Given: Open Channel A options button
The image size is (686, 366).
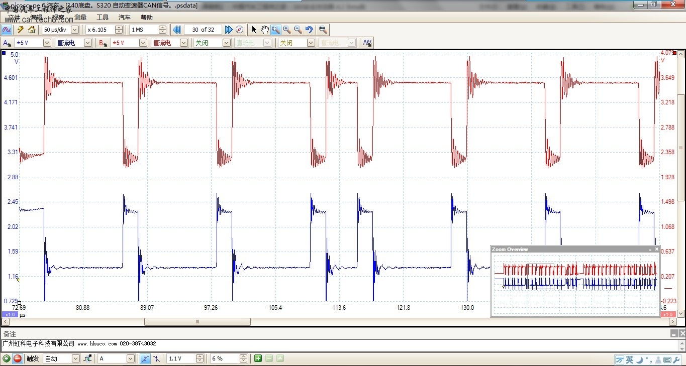Looking at the screenshot, I should [x=7, y=43].
